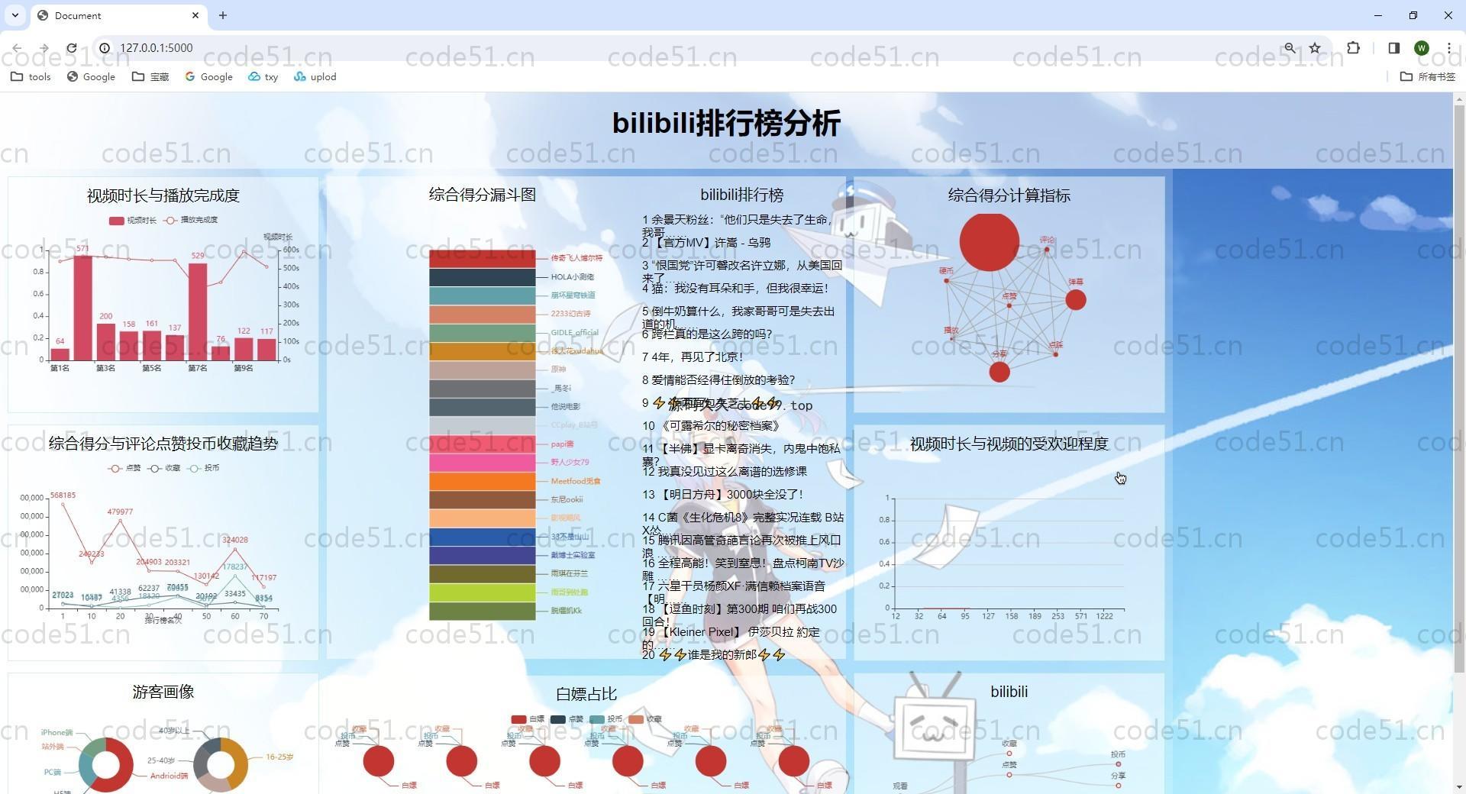Open Chrome three-dot menu
1466x794 pixels.
point(1448,47)
